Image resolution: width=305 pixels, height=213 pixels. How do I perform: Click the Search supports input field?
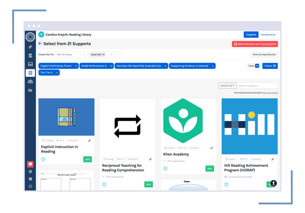[257, 85]
